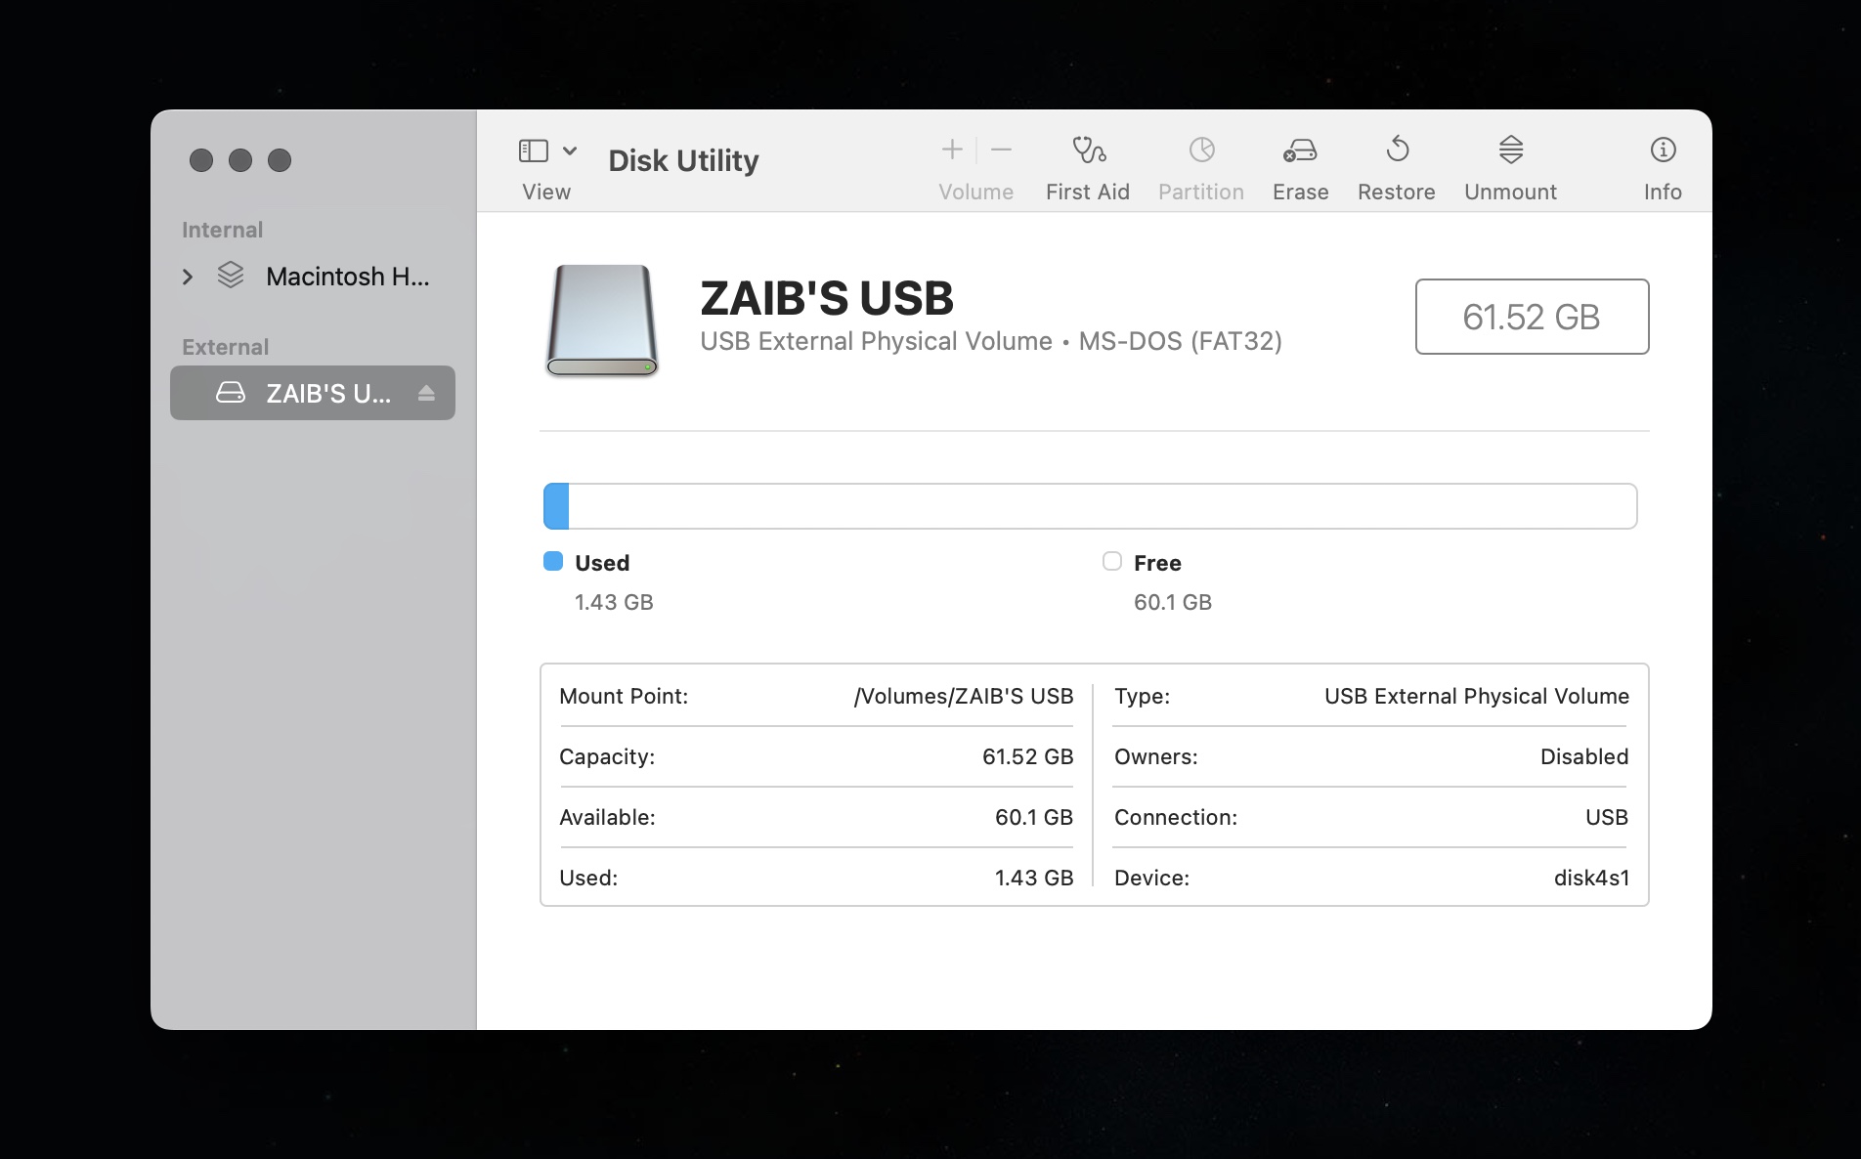This screenshot has width=1861, height=1159.
Task: Click the Device value disk4s1
Action: pyautogui.click(x=1592, y=878)
